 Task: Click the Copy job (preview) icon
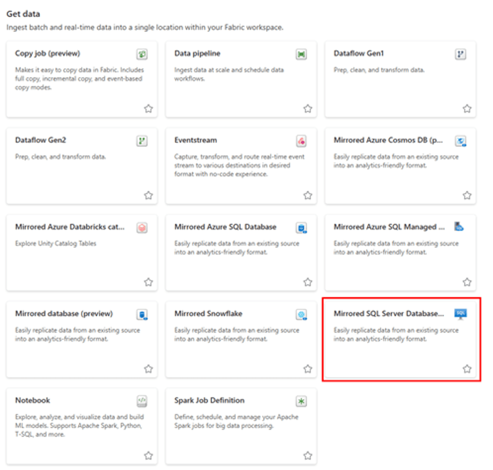142,54
